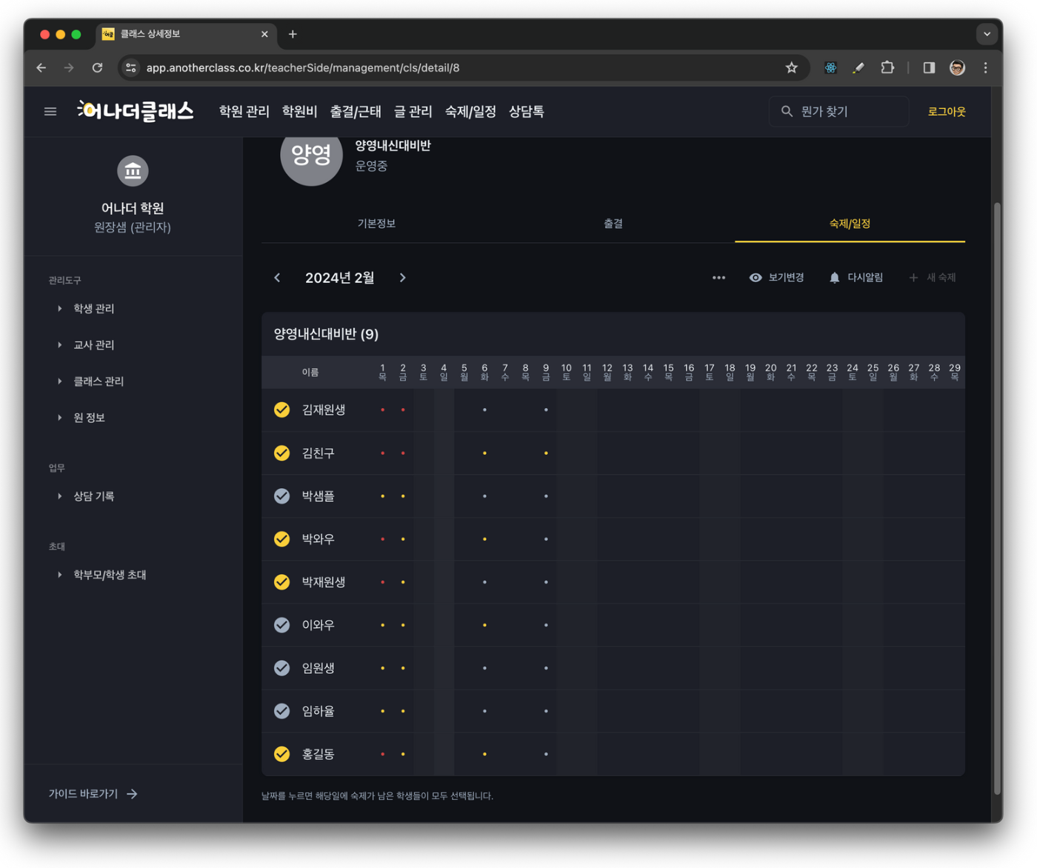Screen dimensions: 1037x868
Task: Toggle the checkbox for 김친구
Action: (281, 453)
